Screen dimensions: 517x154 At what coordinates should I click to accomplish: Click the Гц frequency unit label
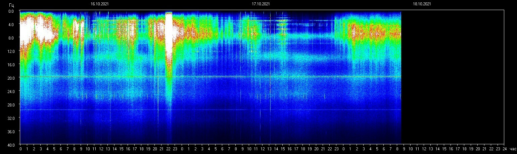click(x=12, y=5)
